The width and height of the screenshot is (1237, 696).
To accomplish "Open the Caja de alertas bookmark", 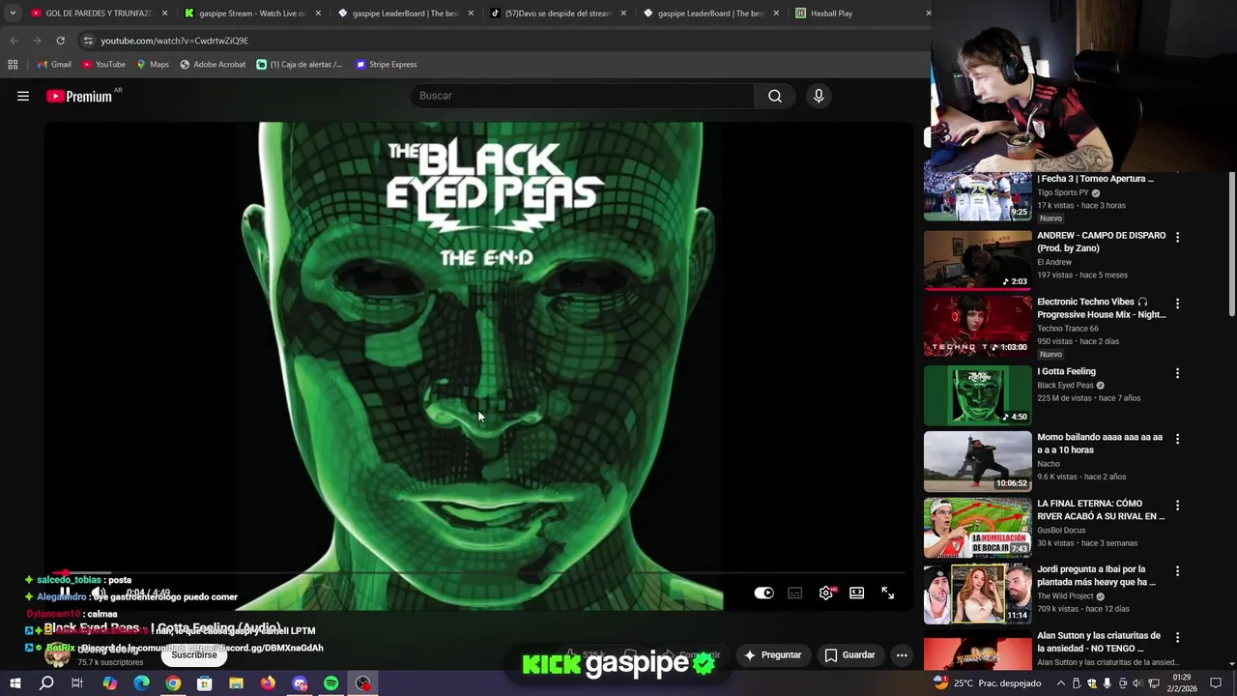I will (x=300, y=65).
